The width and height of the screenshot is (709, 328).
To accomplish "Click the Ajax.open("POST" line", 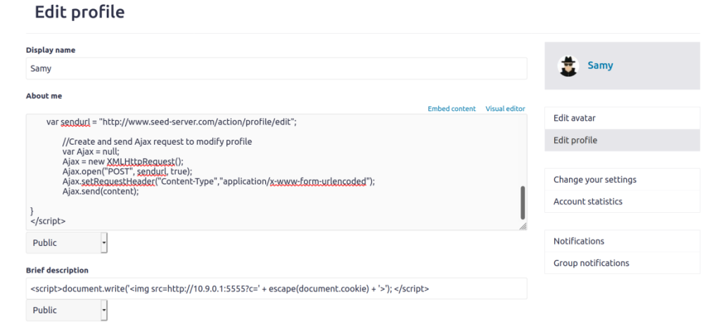I will [x=127, y=171].
